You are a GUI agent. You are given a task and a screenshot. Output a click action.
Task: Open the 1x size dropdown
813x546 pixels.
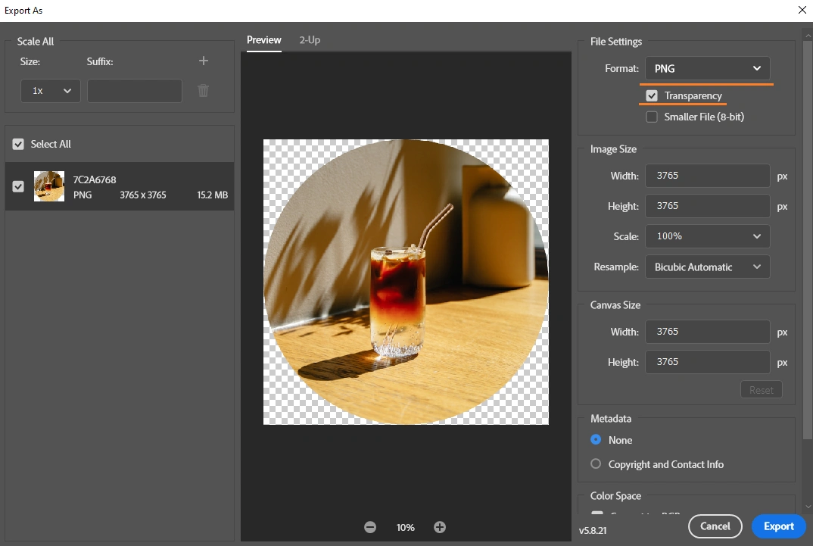pyautogui.click(x=50, y=90)
